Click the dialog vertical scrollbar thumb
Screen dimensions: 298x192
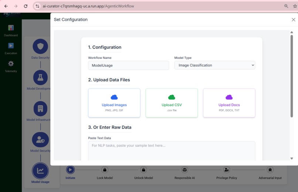coord(292,76)
